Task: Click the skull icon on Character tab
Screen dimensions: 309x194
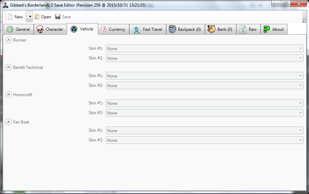Action: tap(40, 29)
